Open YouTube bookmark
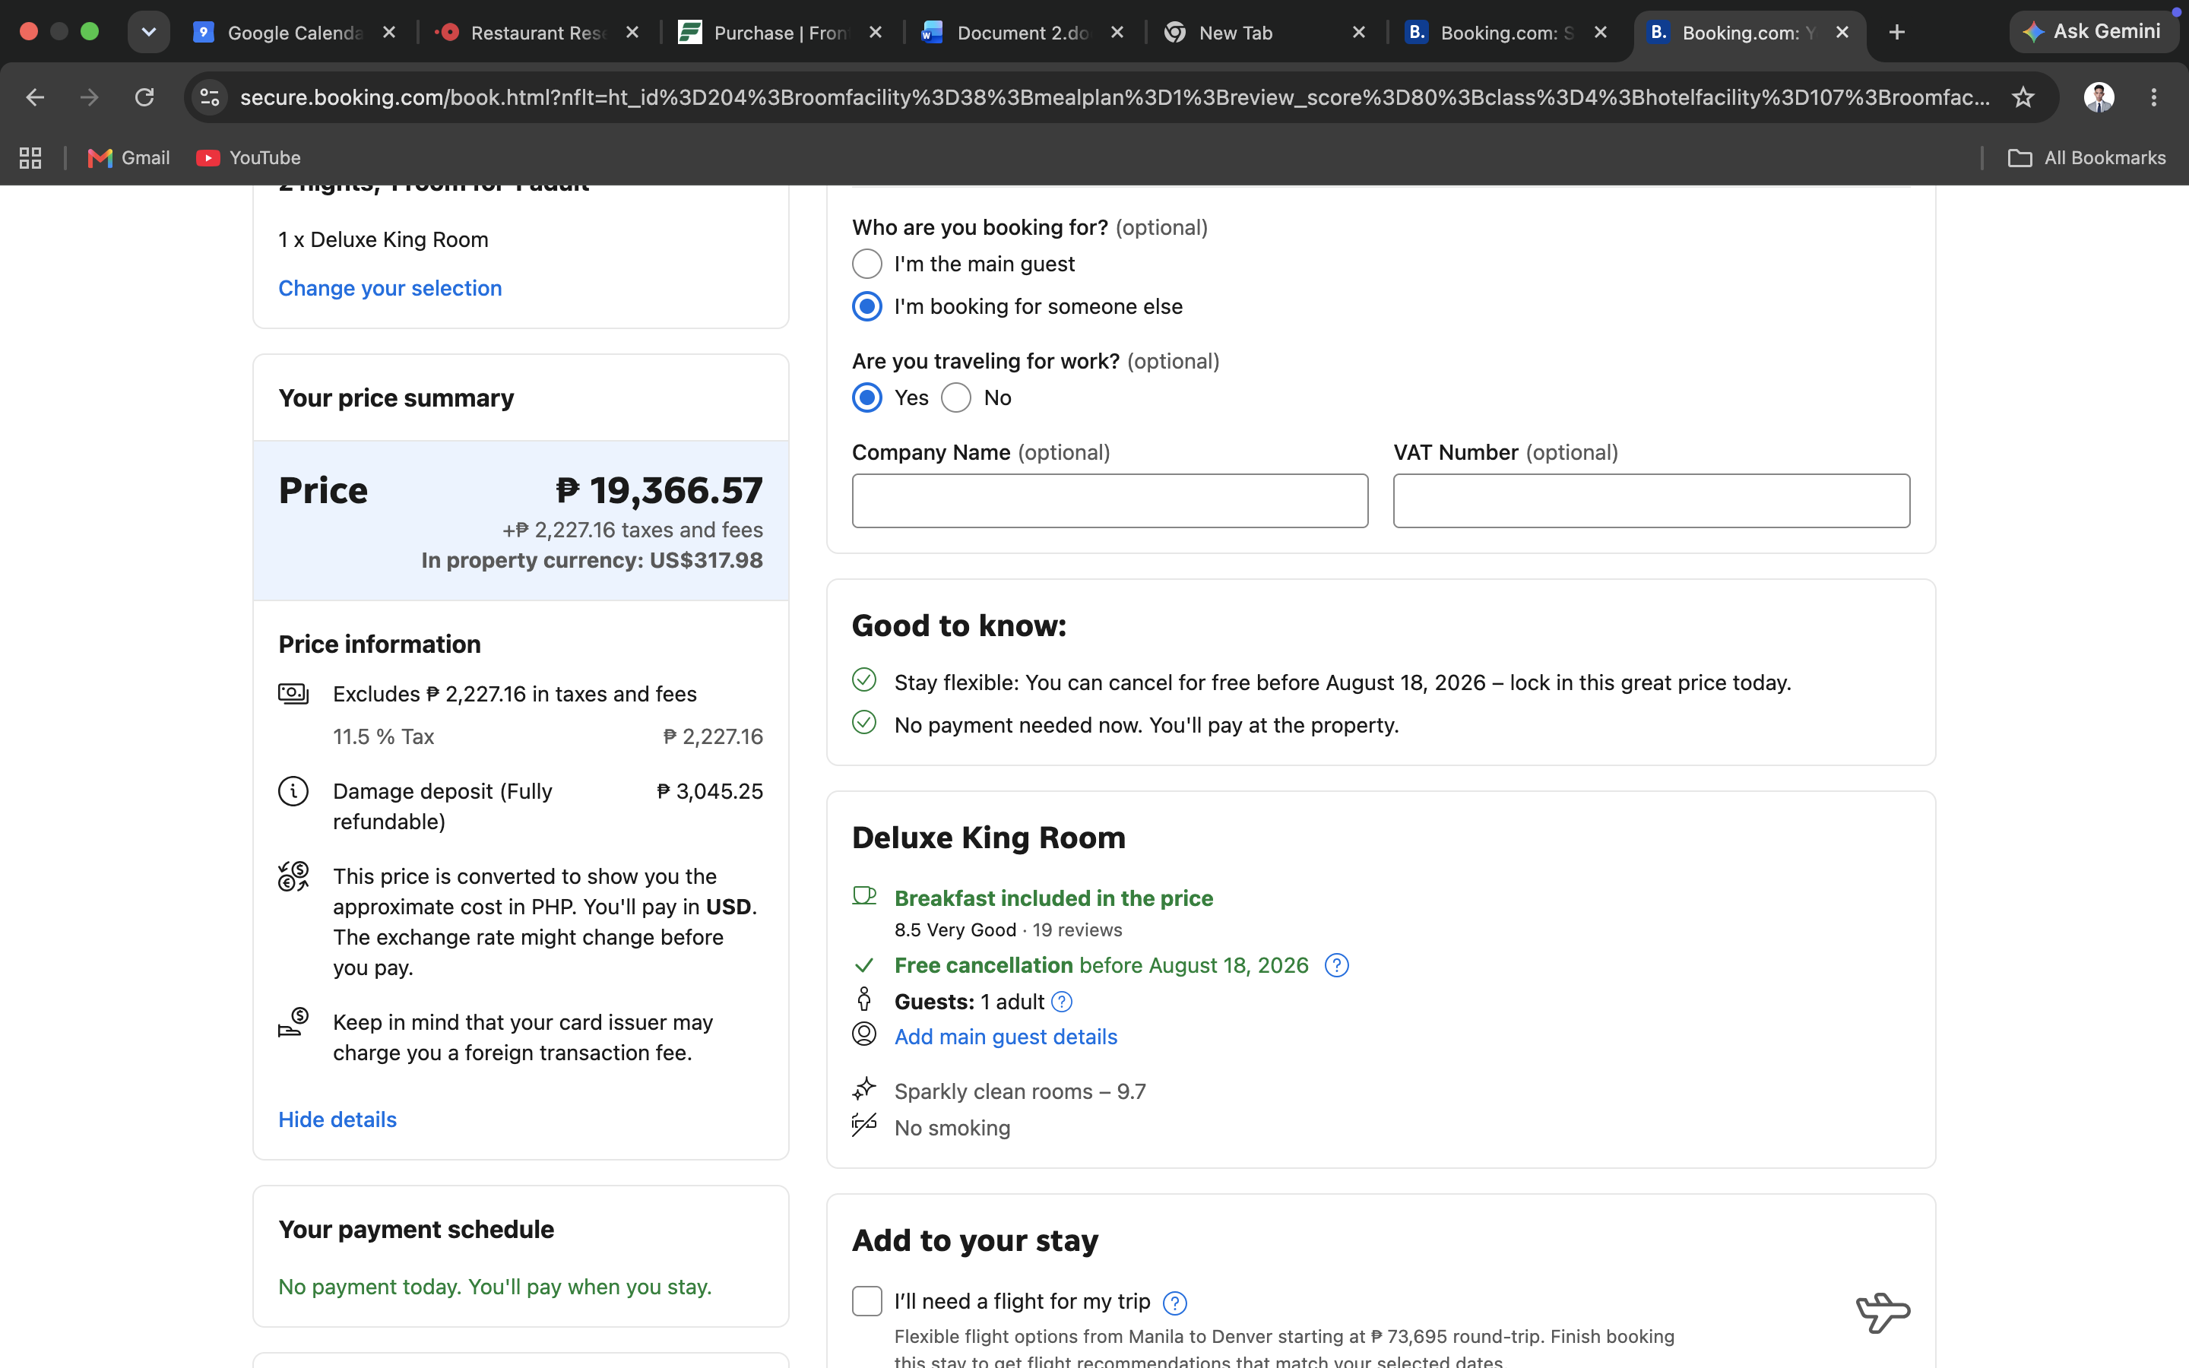 point(249,158)
